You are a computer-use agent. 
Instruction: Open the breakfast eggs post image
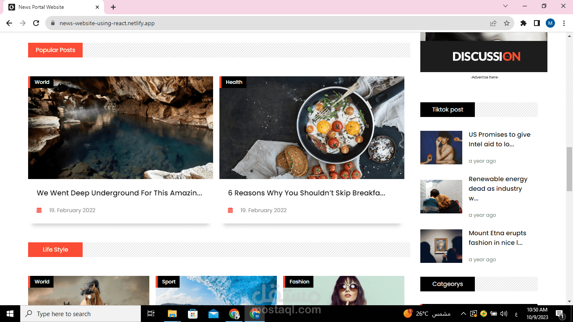312,127
